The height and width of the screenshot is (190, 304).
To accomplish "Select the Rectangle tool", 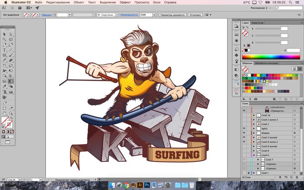I will click(x=5, y=55).
